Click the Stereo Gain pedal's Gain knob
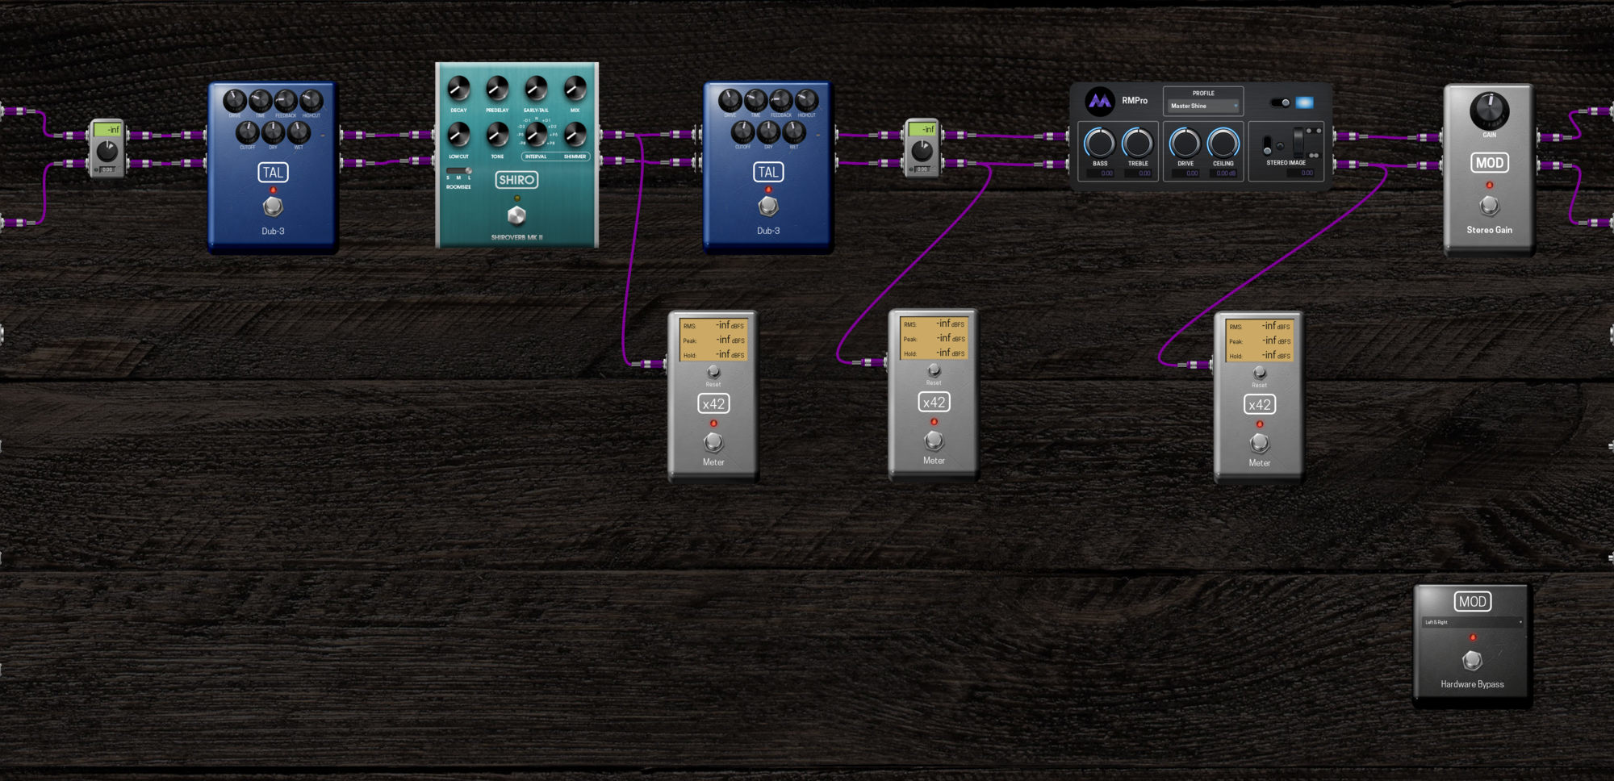This screenshot has width=1614, height=781. point(1489,111)
